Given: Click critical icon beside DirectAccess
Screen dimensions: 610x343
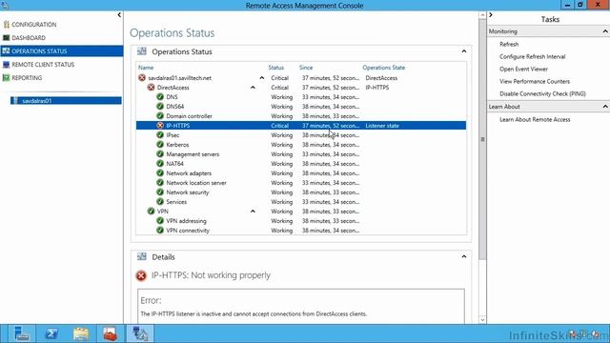Looking at the screenshot, I should click(x=151, y=88).
